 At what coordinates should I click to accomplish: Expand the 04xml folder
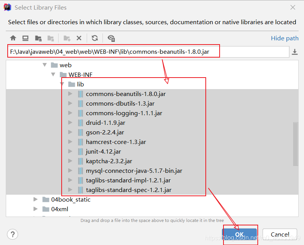(35, 209)
